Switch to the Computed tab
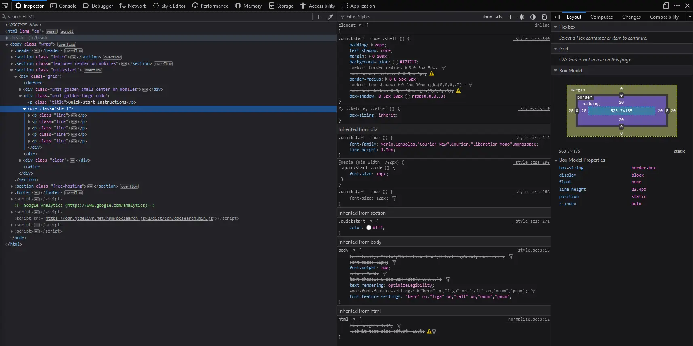The image size is (693, 346). [602, 17]
